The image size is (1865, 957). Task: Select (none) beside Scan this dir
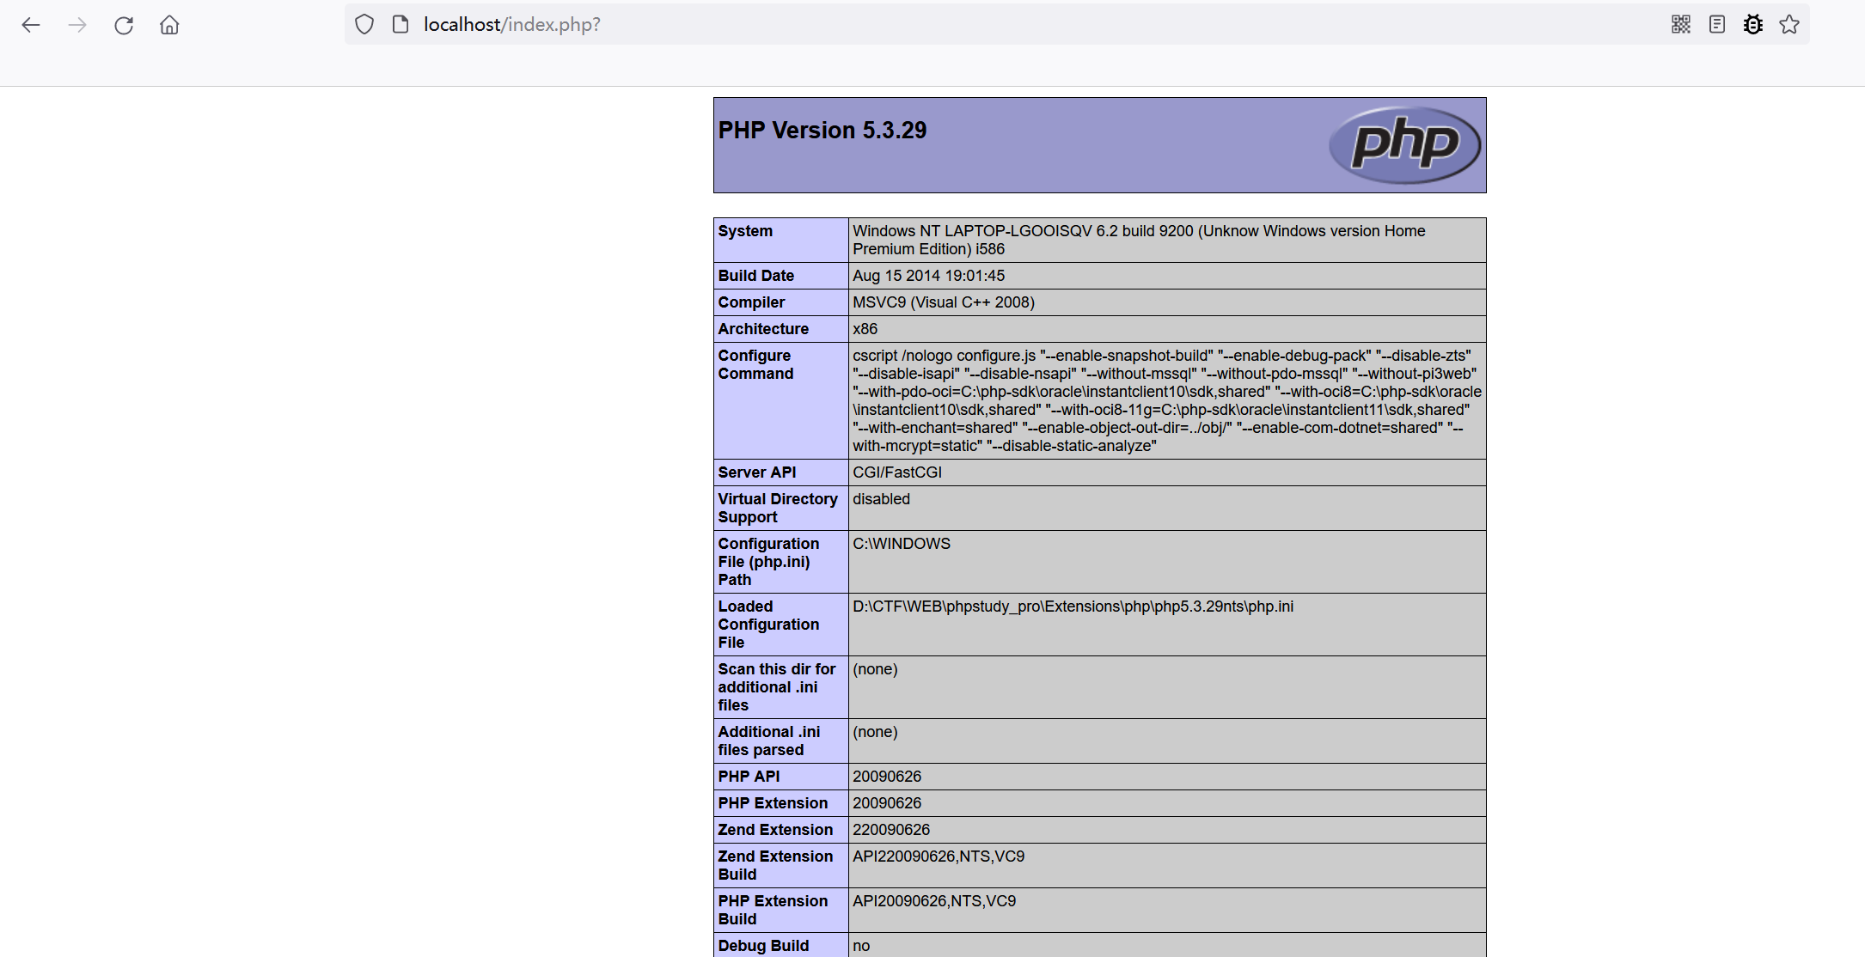point(875,669)
